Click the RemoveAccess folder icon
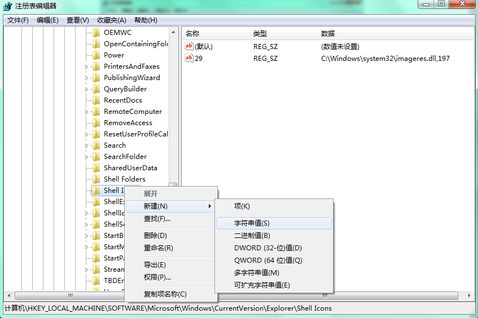 point(96,123)
